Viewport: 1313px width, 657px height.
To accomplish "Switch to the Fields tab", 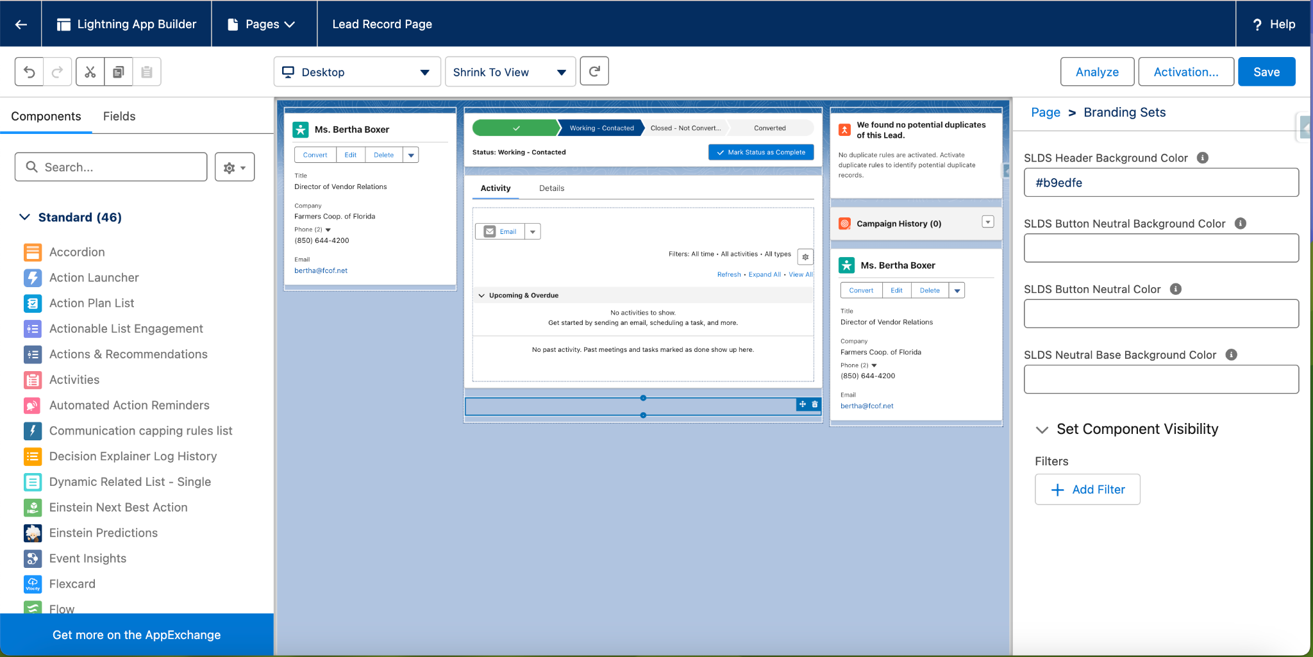I will tap(119, 116).
